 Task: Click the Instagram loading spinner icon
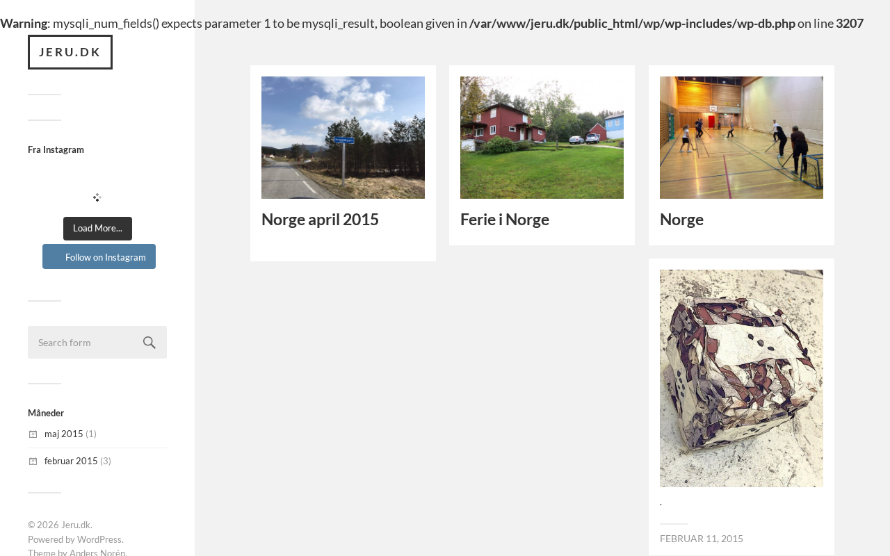coord(97,197)
